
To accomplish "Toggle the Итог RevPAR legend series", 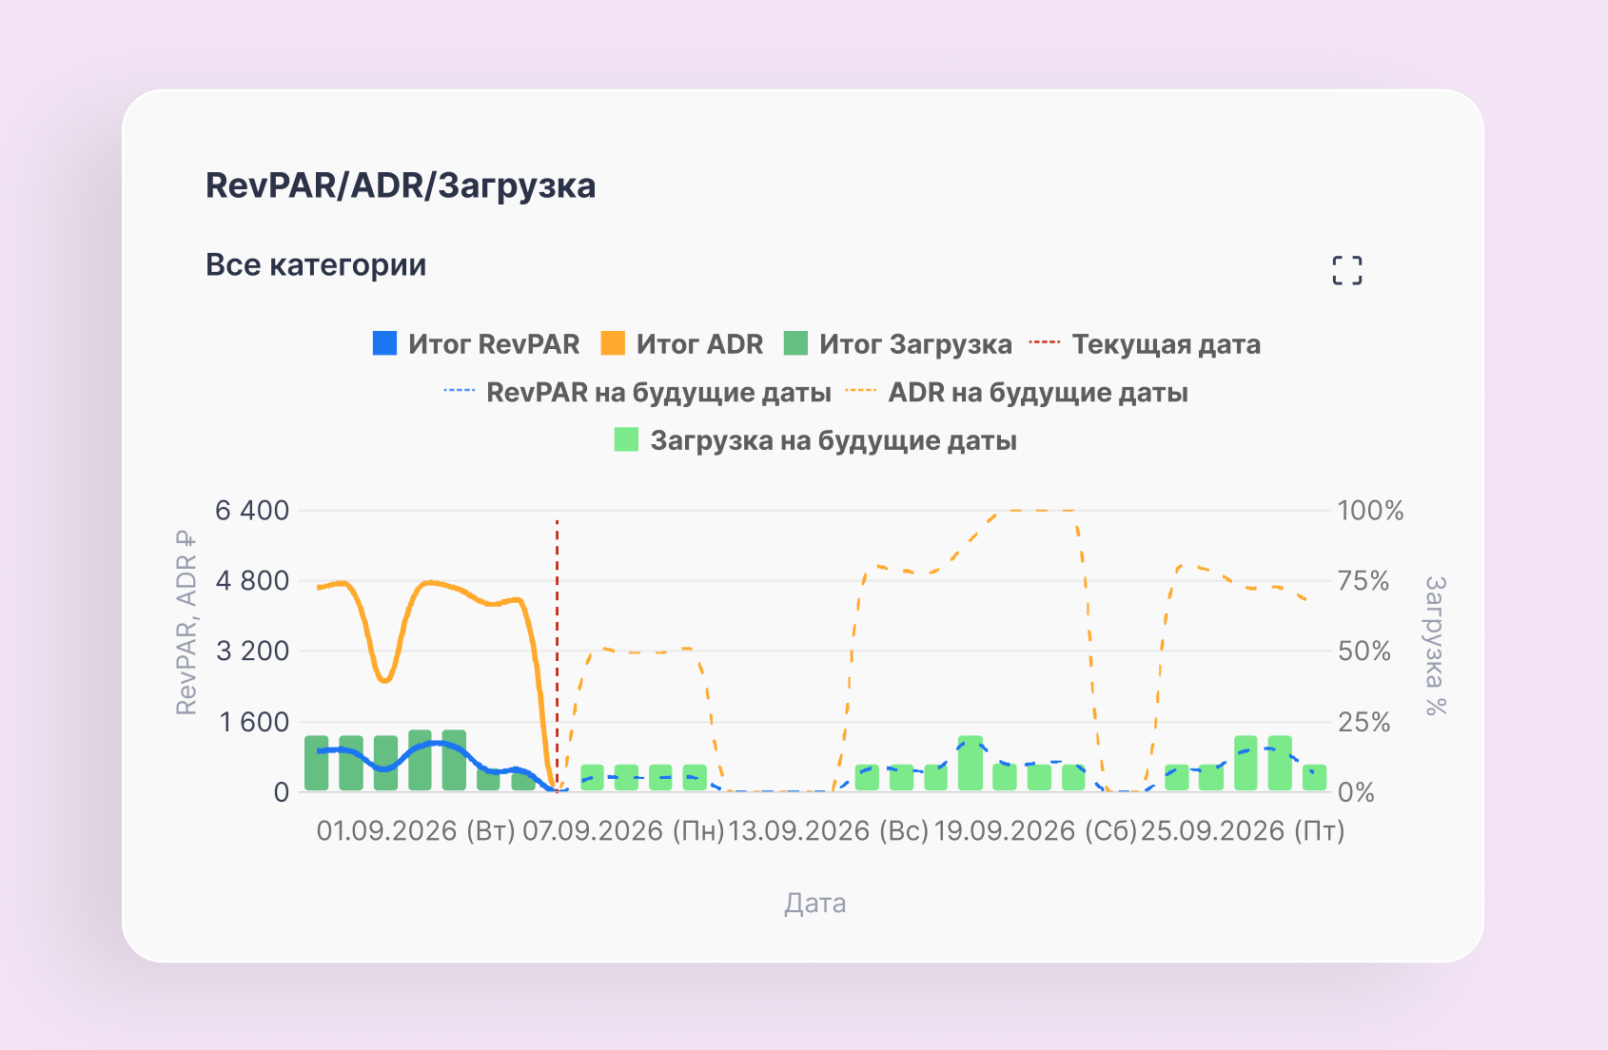I will (x=476, y=344).
